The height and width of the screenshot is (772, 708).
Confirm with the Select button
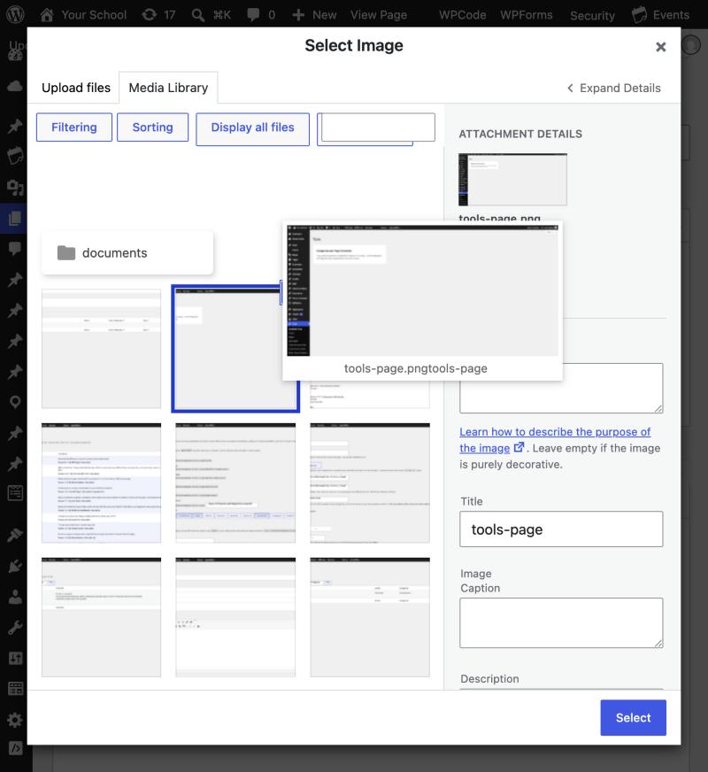pyautogui.click(x=633, y=718)
